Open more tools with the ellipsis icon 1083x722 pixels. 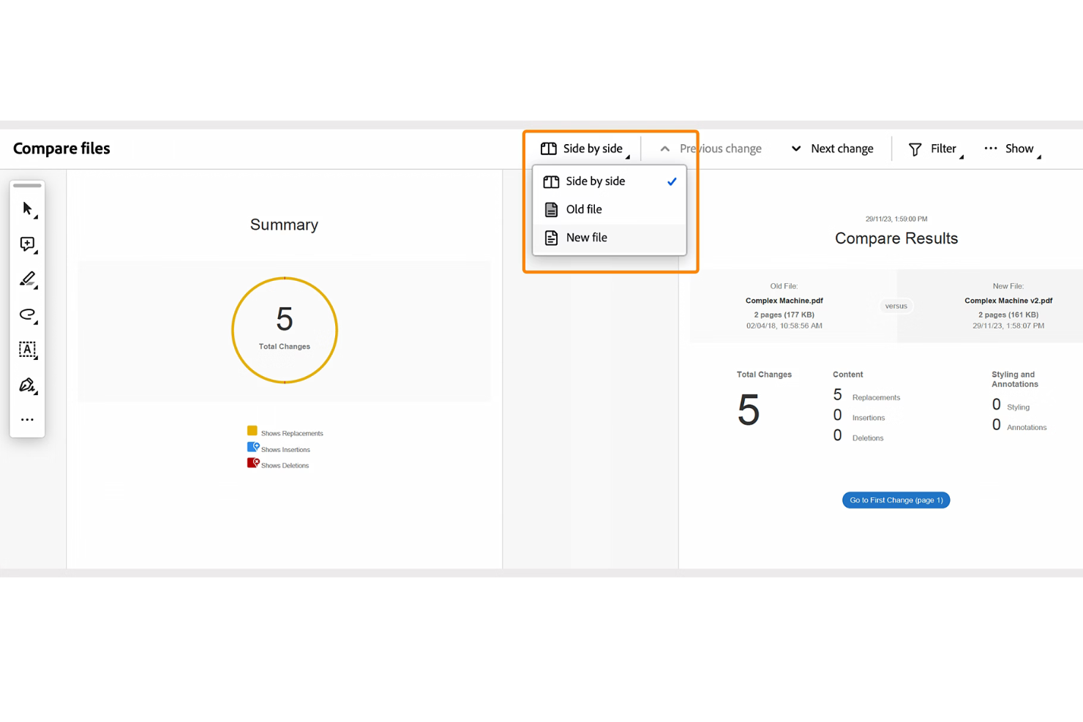[27, 418]
